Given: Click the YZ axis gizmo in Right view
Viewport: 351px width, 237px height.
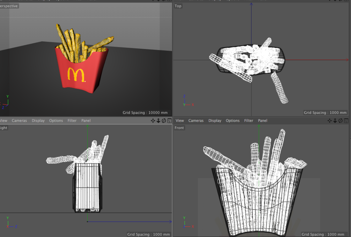Looking at the screenshot, I should click(12, 222).
